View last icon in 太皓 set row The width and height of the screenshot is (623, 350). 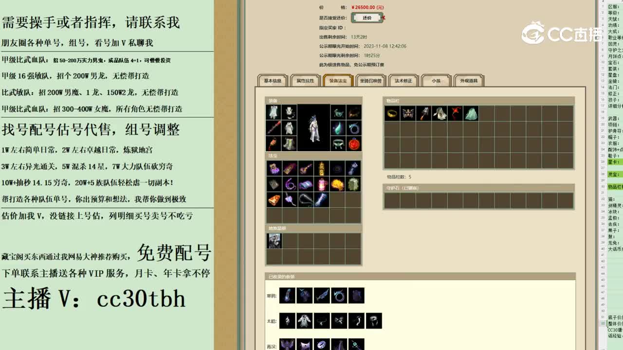374,321
